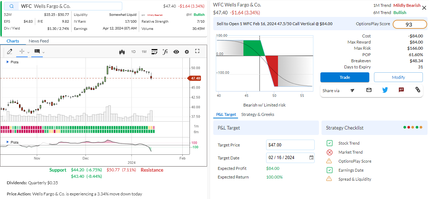Toggle chart visibility with the eye icon
429x199 pixels.
click(176, 52)
